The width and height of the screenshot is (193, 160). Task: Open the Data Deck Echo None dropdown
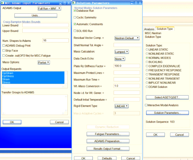click(x=120, y=59)
